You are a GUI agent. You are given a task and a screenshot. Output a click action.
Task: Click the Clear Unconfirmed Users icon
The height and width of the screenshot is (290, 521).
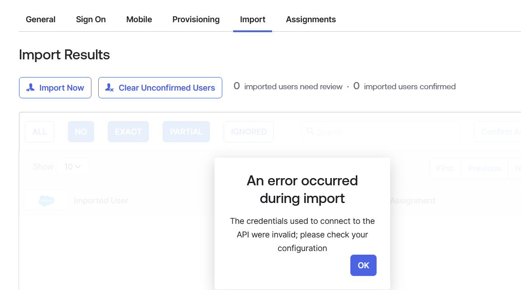[110, 88]
